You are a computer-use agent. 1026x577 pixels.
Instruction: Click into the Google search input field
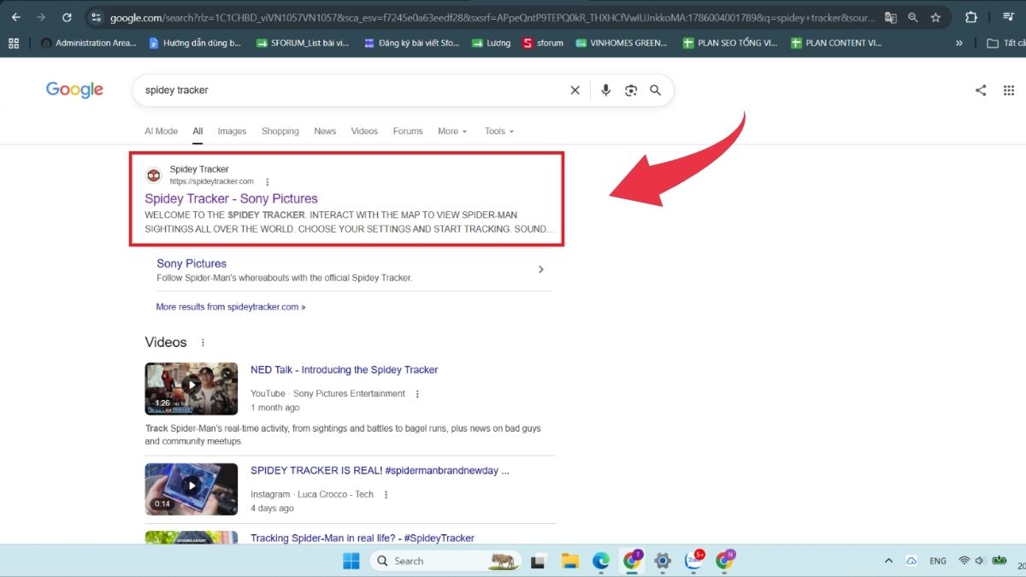click(351, 90)
